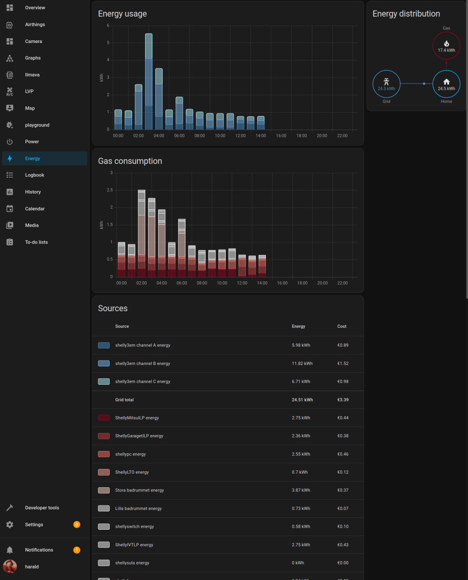Image resolution: width=468 pixels, height=580 pixels.
Task: Click the Gas circle in Energy distribution
Action: [446, 46]
